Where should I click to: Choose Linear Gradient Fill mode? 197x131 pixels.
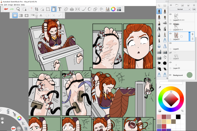21,15
